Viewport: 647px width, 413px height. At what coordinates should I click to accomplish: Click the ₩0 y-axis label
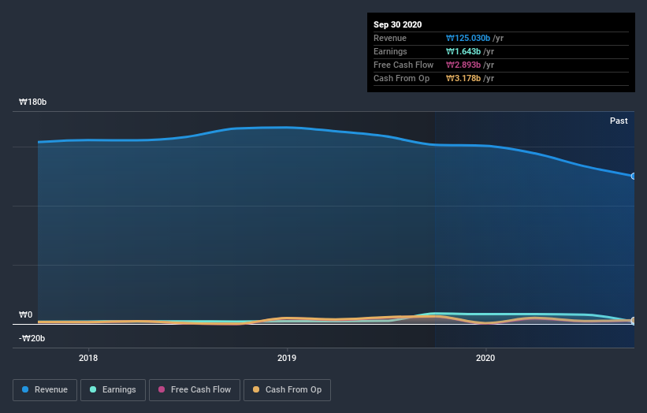(25, 314)
